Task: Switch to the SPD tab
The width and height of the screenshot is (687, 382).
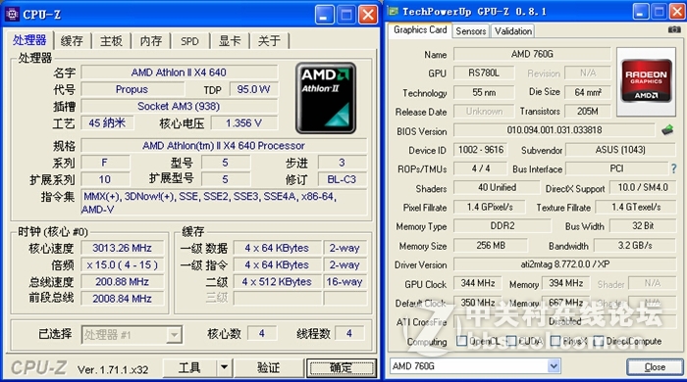Action: click(189, 41)
